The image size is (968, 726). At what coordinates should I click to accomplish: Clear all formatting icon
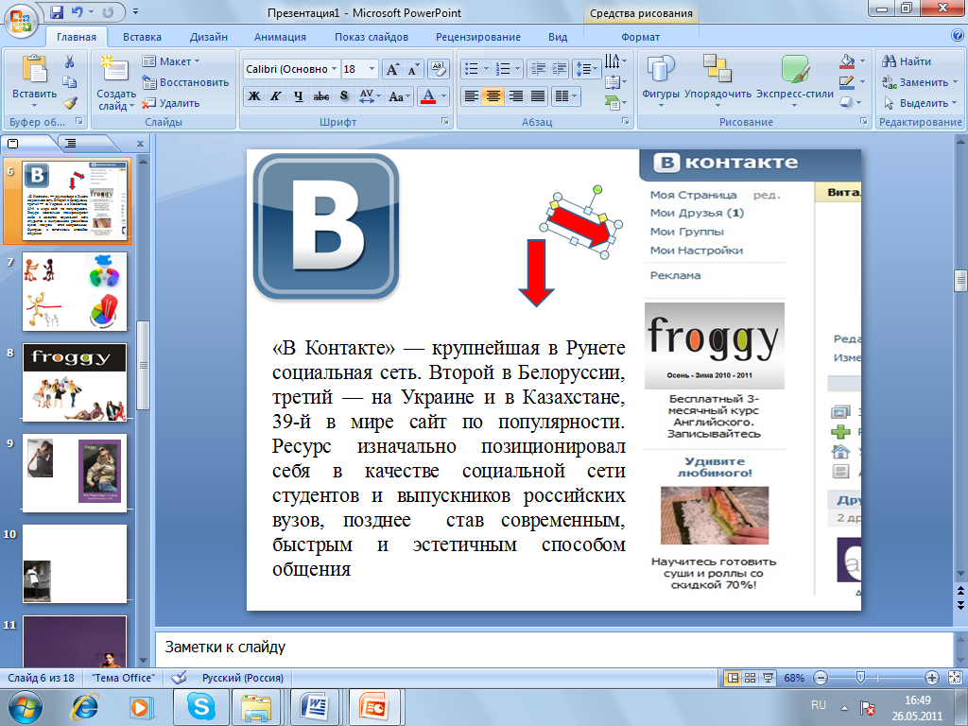click(x=437, y=69)
